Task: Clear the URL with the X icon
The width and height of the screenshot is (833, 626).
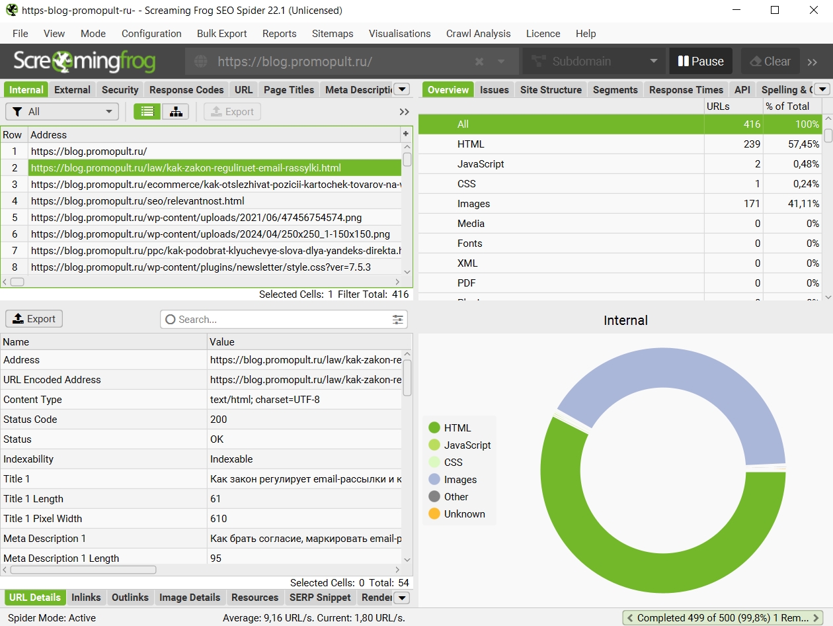Action: [479, 62]
